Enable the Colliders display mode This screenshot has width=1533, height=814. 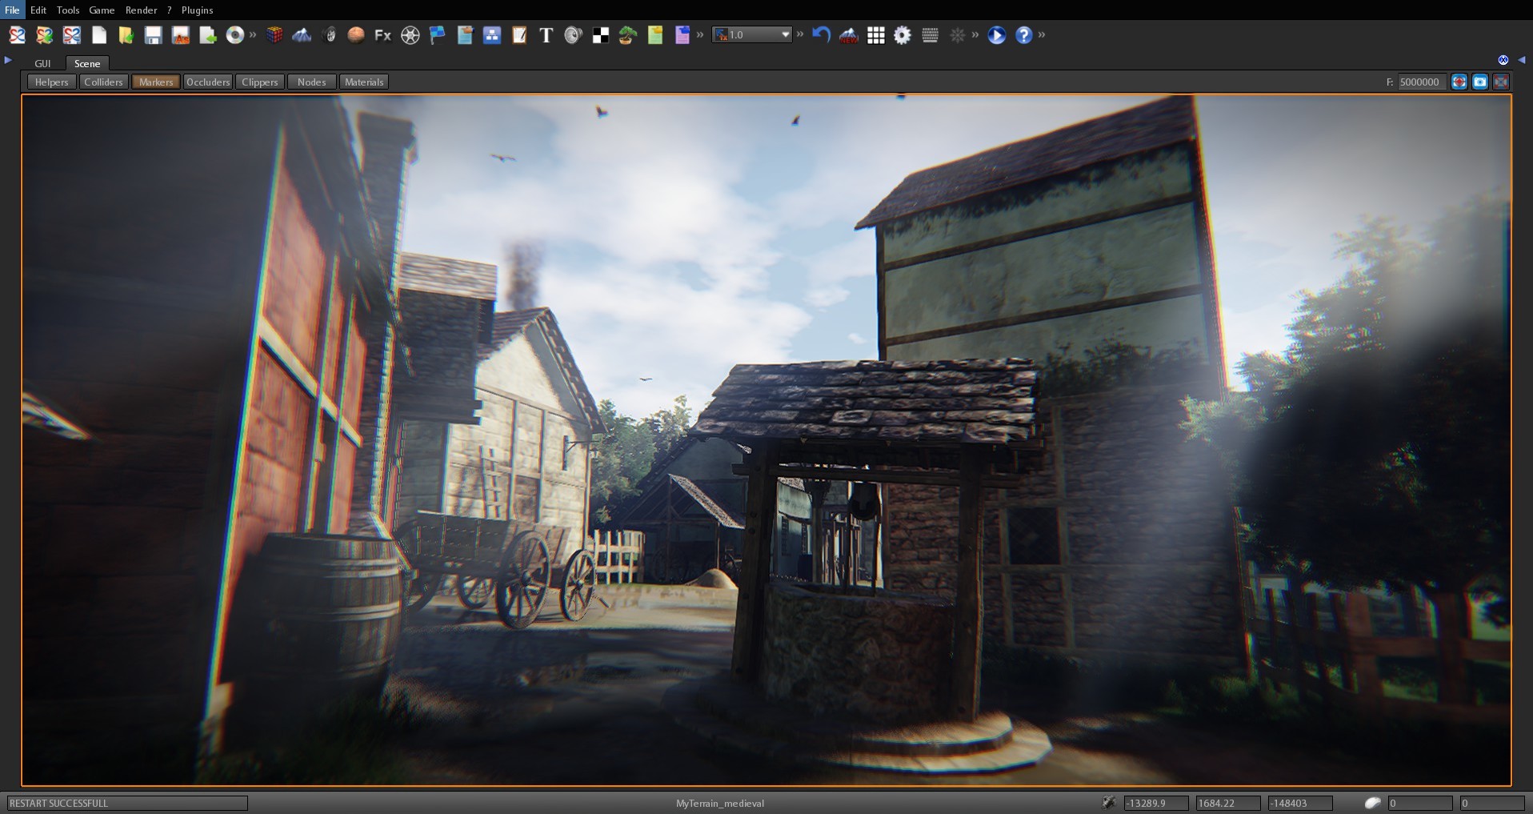[103, 81]
